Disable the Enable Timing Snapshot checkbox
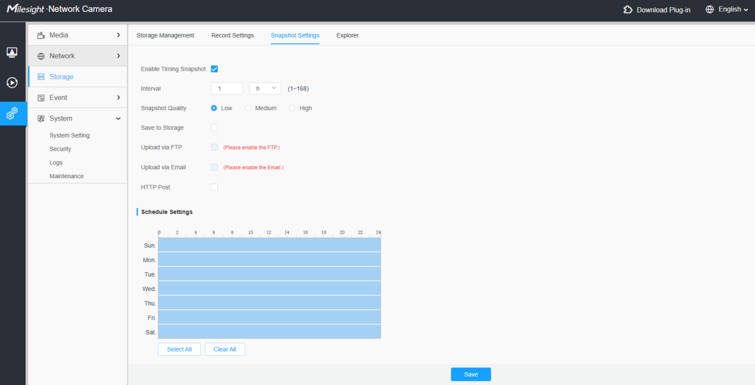 click(x=214, y=69)
